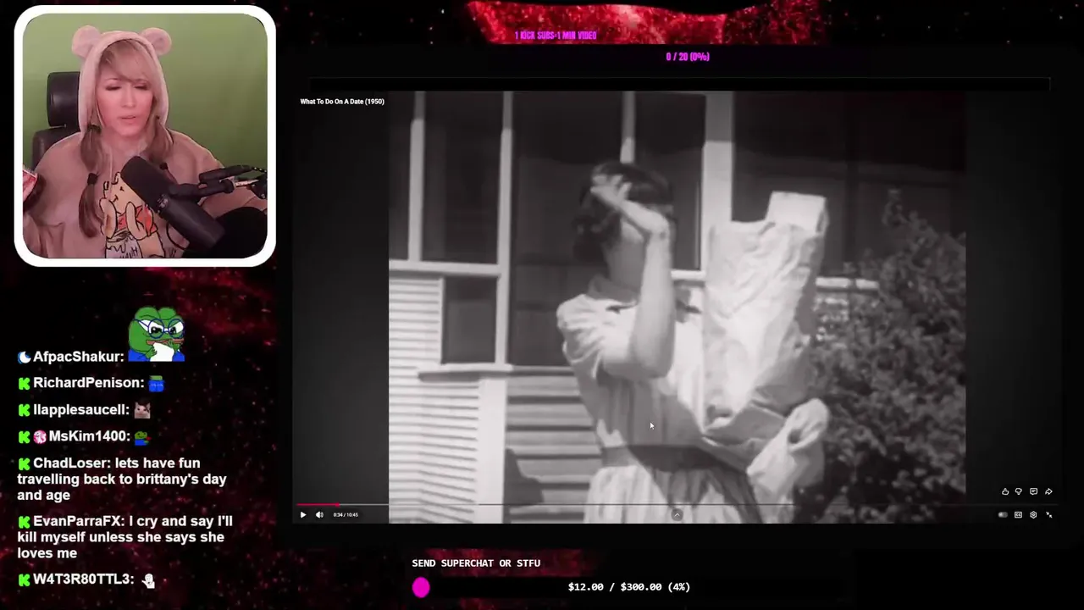Image resolution: width=1084 pixels, height=610 pixels.
Task: Click the Kick badge beside EvanParraFX
Action: [x=24, y=522]
